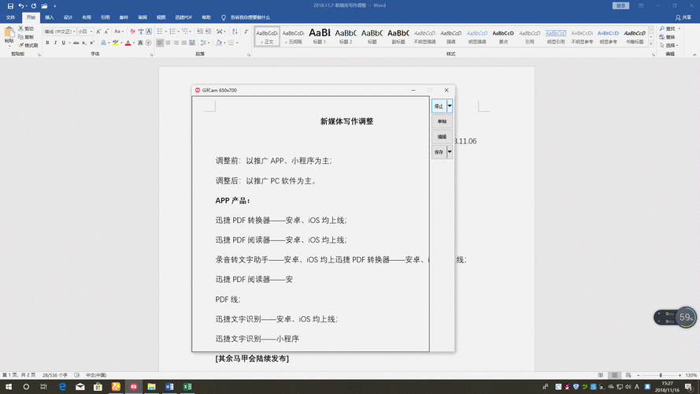Click the Grow Font icon
This screenshot has height=394, width=700.
point(98,32)
